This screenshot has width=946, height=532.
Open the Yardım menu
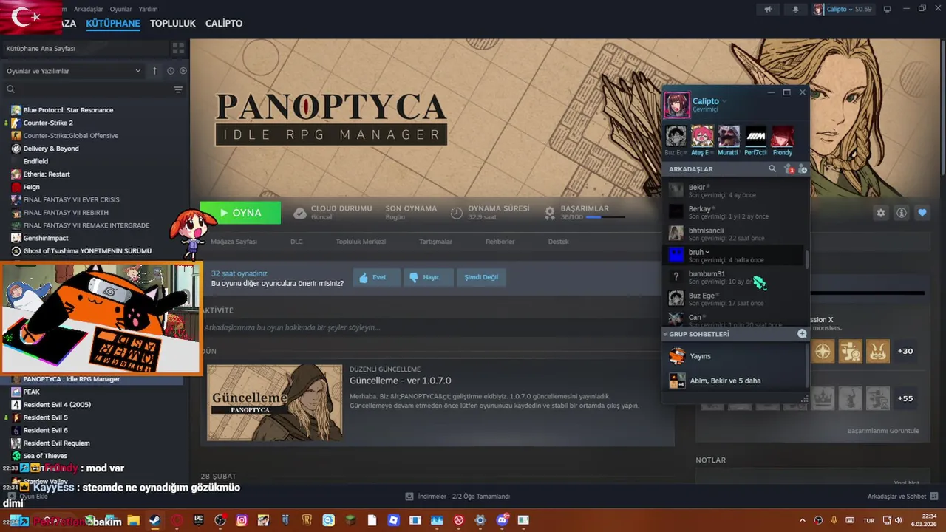click(148, 9)
